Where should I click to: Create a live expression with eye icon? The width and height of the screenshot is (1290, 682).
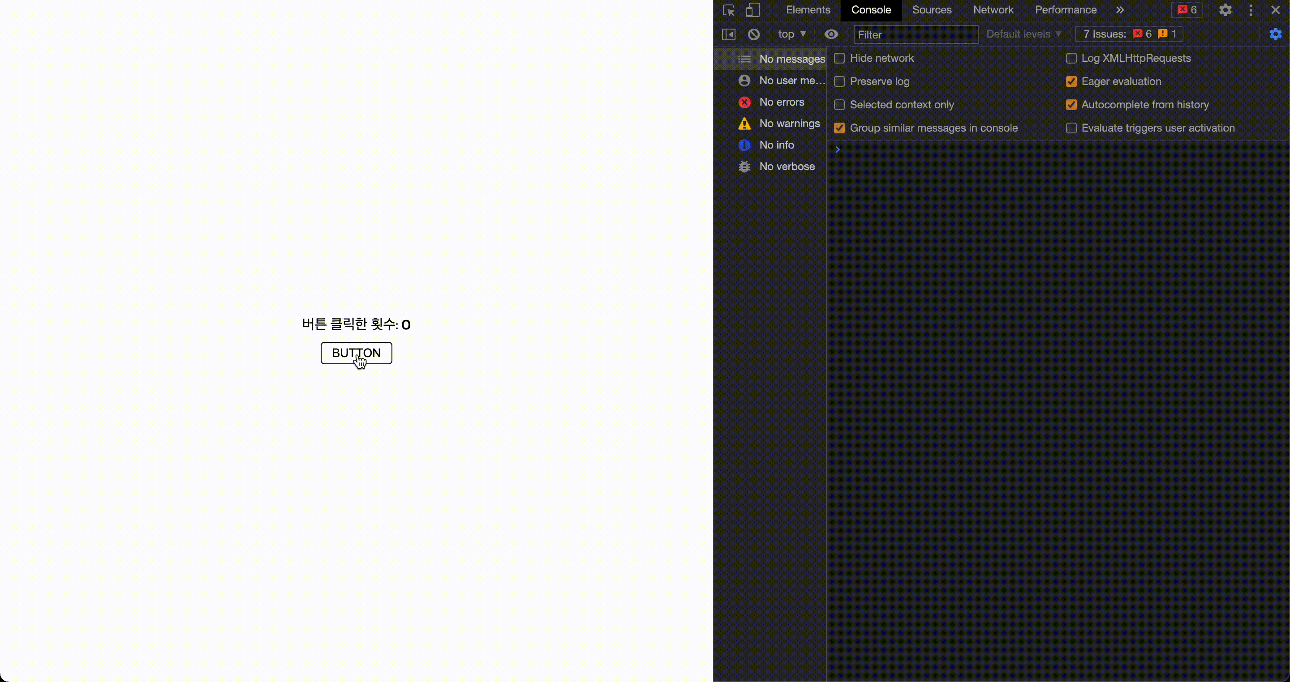point(831,34)
